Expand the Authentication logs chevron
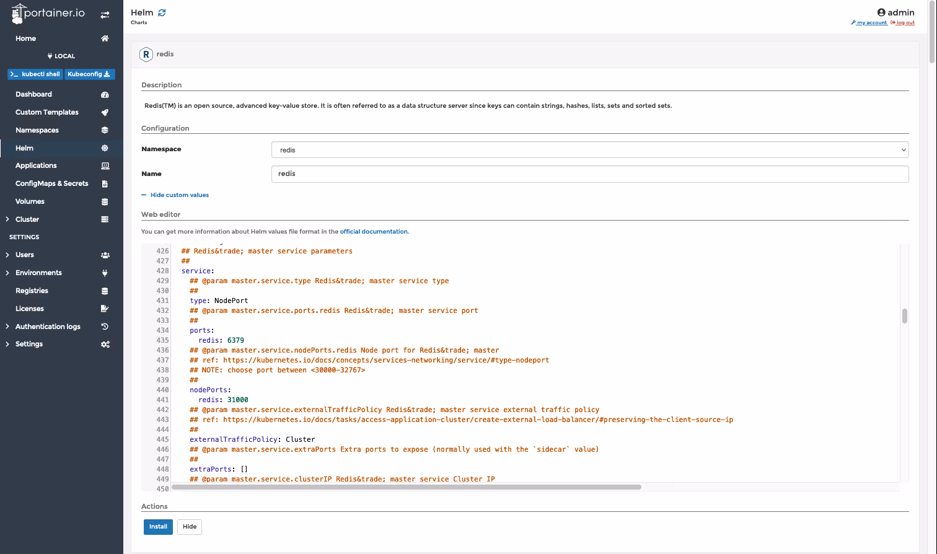The image size is (937, 554). 7,327
